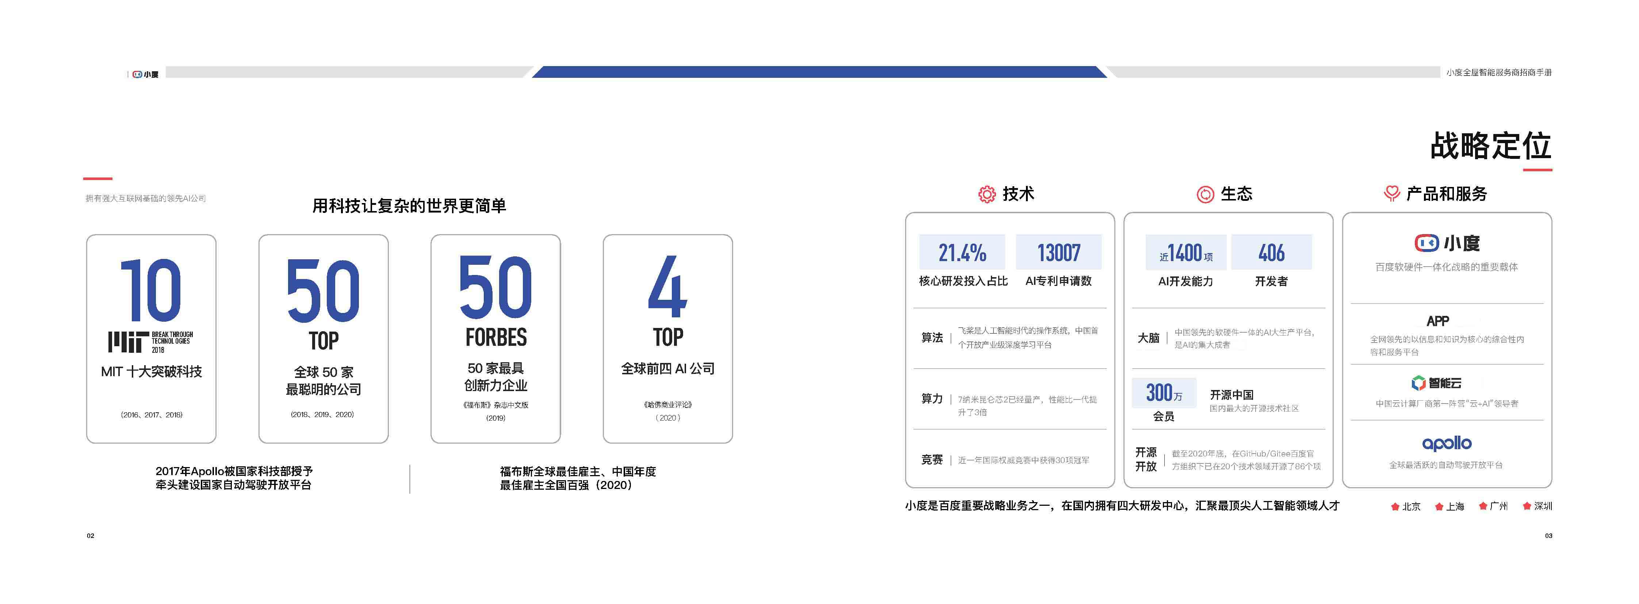Click the text 全球最活跃的自动驾驶开放平台

pos(1446,465)
